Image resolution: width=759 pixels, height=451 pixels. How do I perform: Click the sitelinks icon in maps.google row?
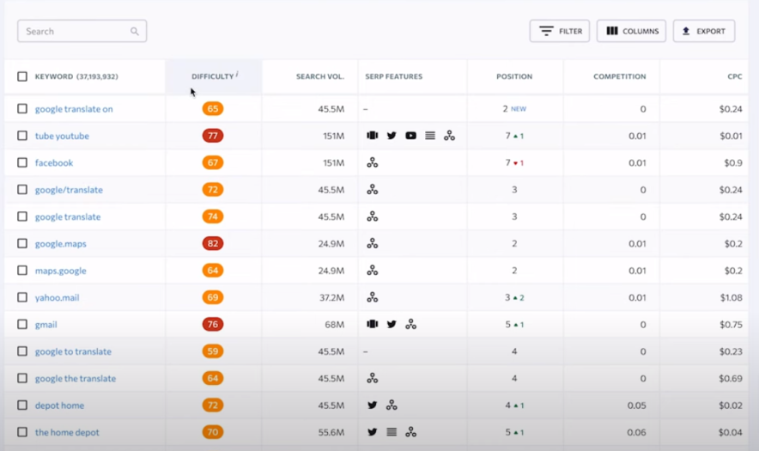click(x=373, y=271)
